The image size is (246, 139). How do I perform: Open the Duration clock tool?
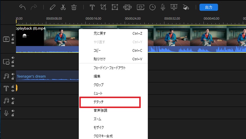(152, 7)
